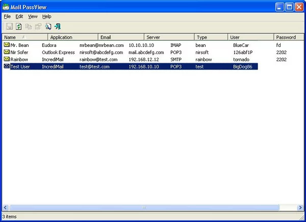306x222 pixels.
Task: Click the 10.10.10.10 server cell
Action: pos(141,45)
